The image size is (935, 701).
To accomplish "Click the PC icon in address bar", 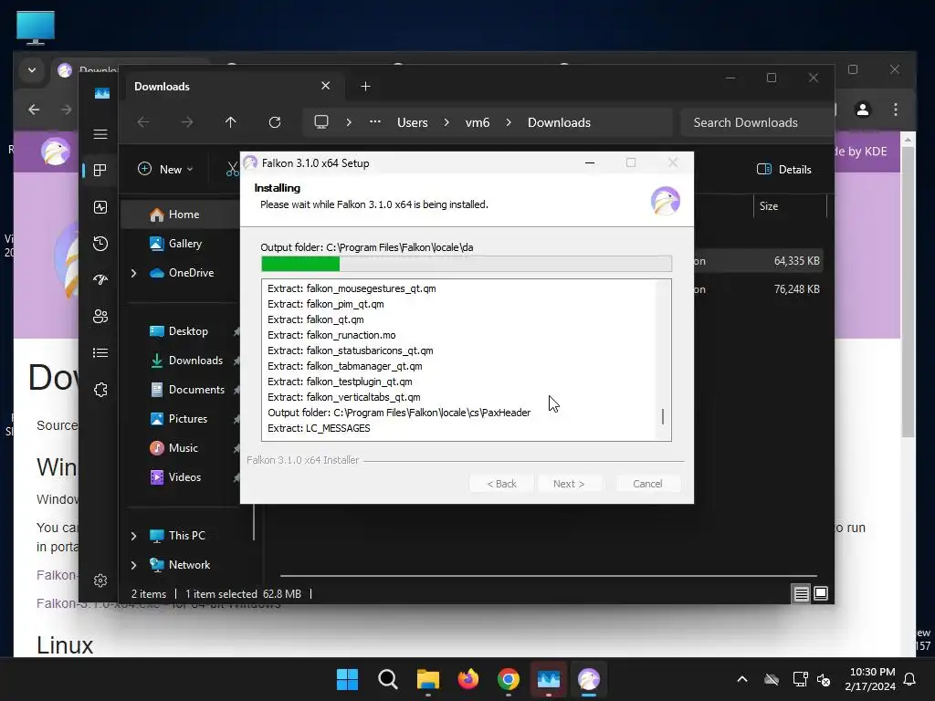I will click(321, 122).
